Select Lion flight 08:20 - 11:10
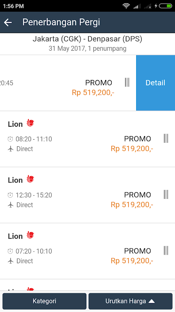 pyautogui.click(x=87, y=139)
